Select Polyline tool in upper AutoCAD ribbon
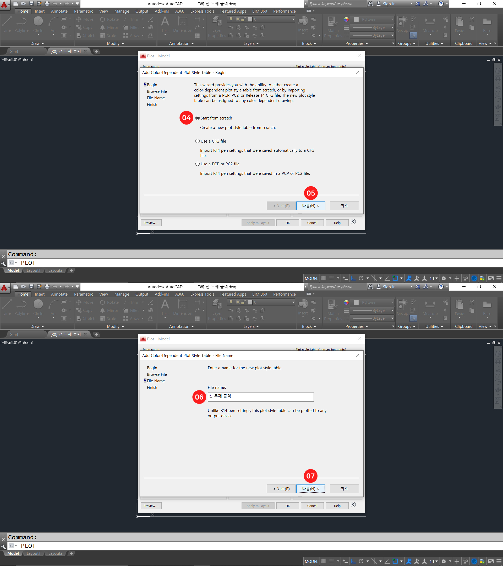The image size is (503, 566). point(21,25)
